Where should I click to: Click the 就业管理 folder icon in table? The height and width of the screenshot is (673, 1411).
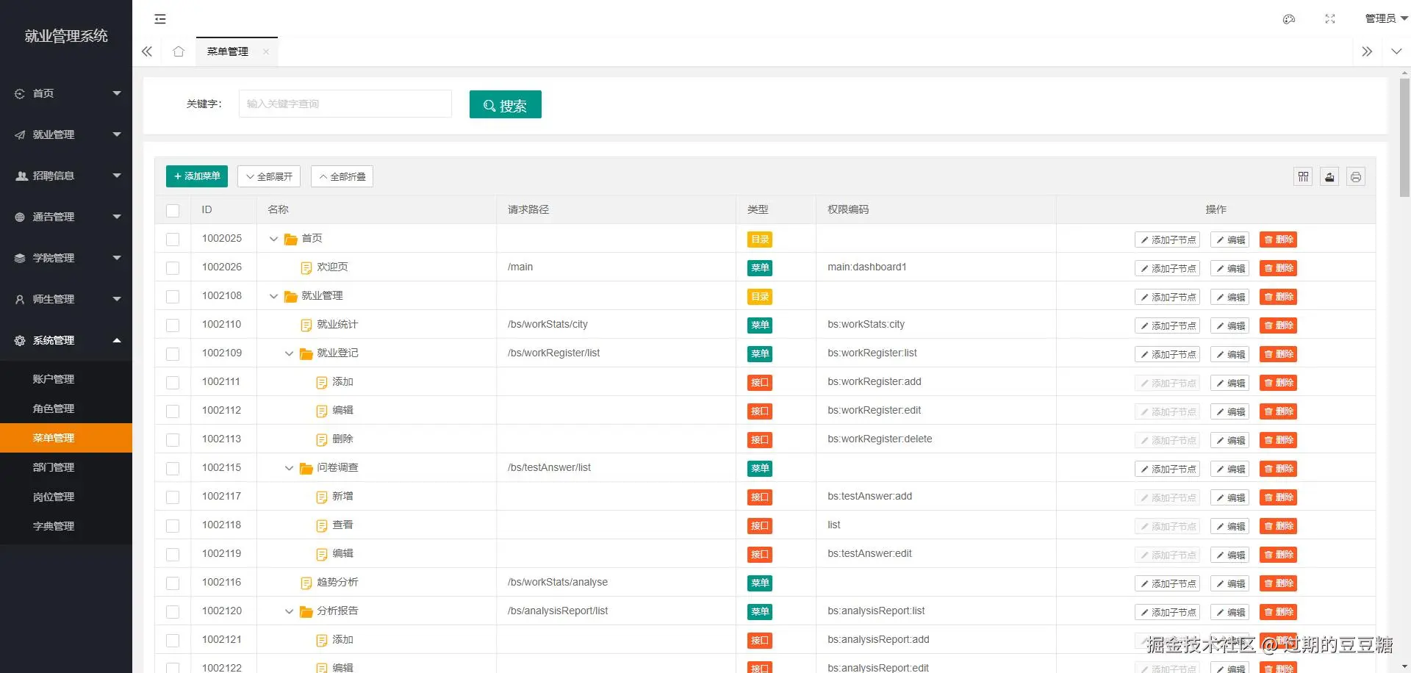pos(291,296)
